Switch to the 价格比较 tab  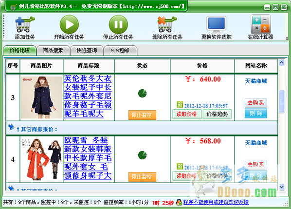coord(19,50)
